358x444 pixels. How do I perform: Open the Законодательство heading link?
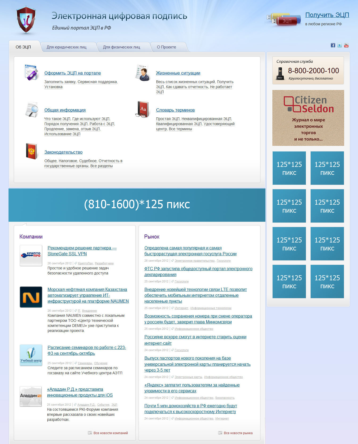[x=63, y=152]
